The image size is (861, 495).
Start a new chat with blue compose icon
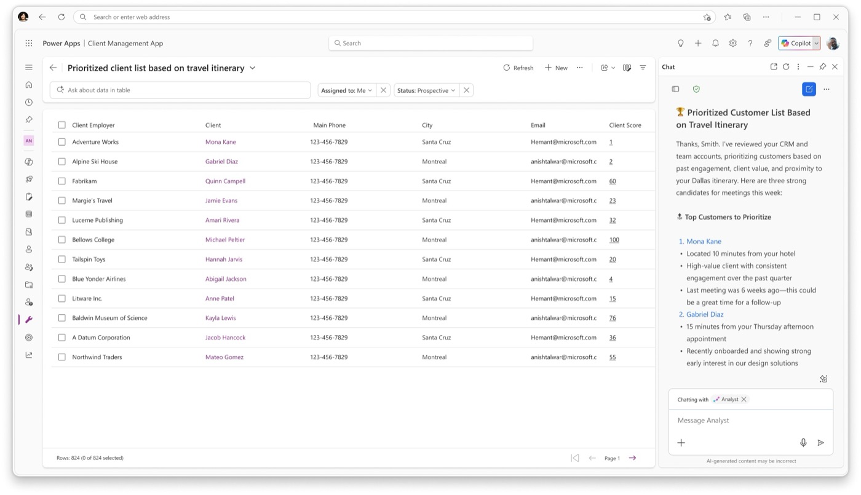[809, 89]
